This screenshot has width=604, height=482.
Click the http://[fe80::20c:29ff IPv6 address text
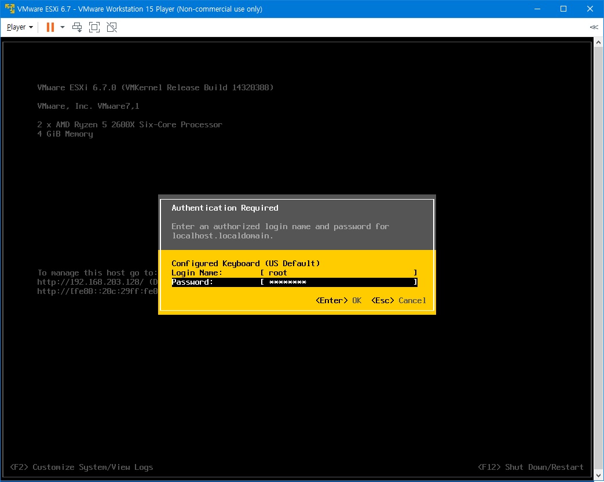coord(97,291)
